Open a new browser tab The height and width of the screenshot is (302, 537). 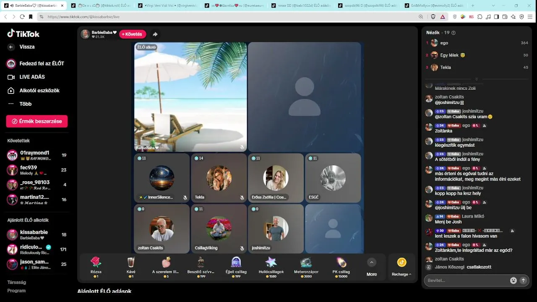(x=473, y=6)
